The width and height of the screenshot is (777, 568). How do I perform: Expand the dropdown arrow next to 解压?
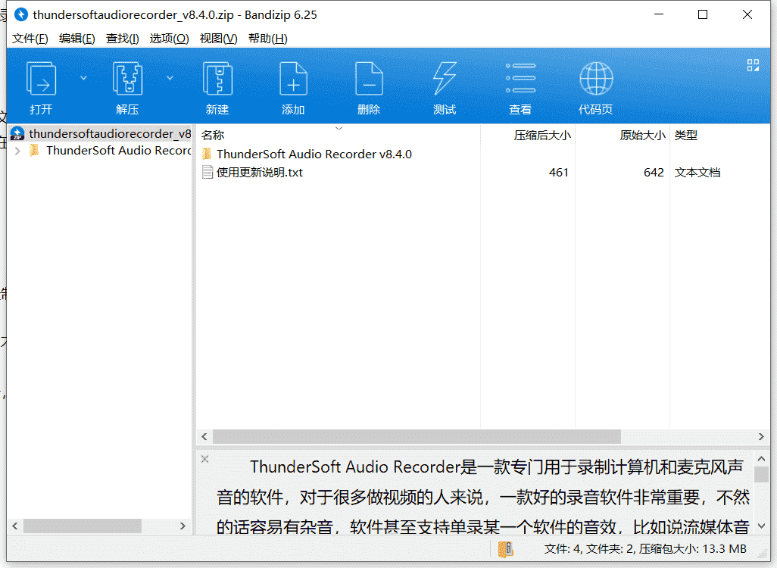(170, 78)
